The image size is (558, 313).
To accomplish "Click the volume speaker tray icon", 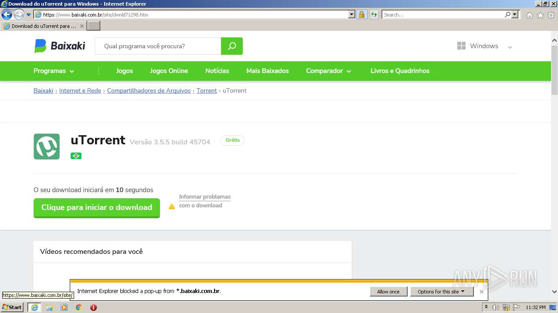I will coord(496,307).
